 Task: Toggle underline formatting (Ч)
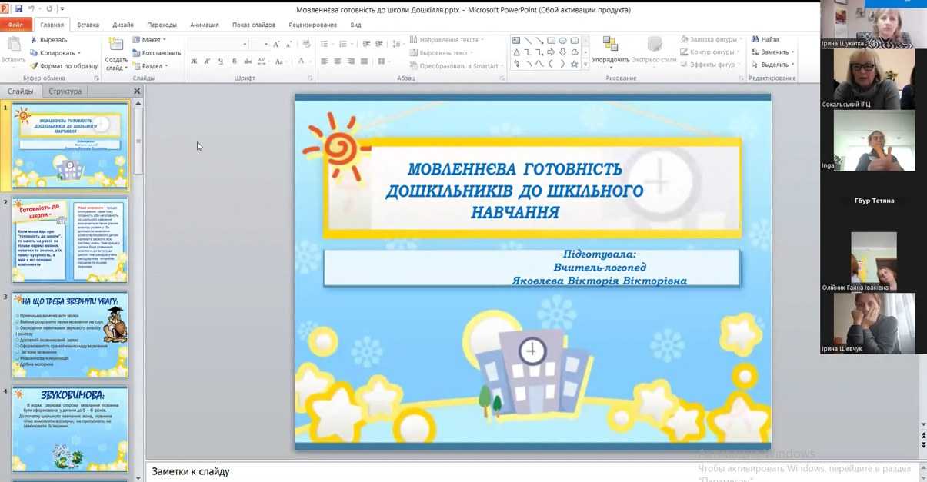[x=221, y=61]
